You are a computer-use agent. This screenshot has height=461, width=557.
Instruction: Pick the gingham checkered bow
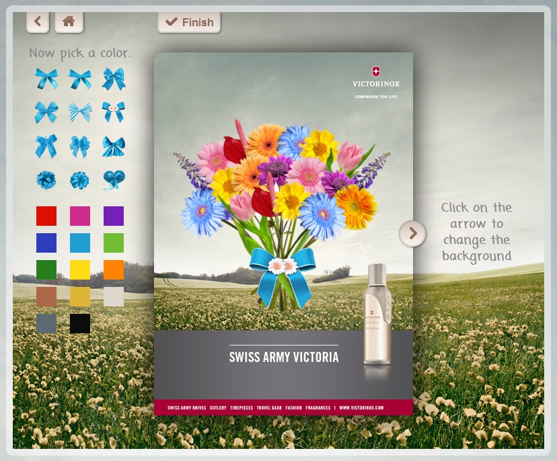coord(80,112)
